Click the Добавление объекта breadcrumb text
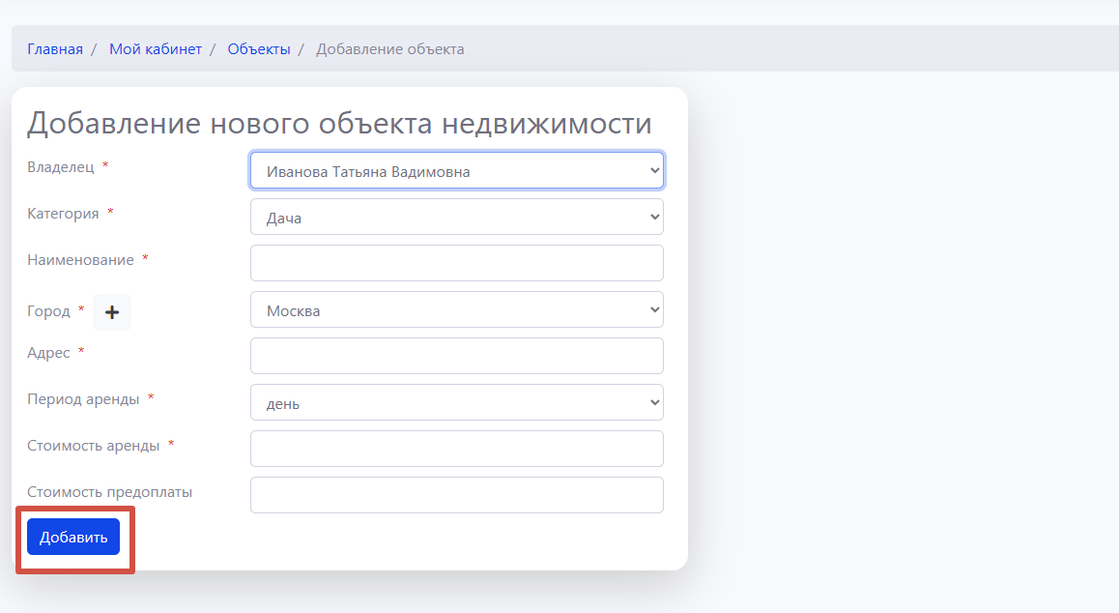The width and height of the screenshot is (1119, 613). pyautogui.click(x=390, y=49)
